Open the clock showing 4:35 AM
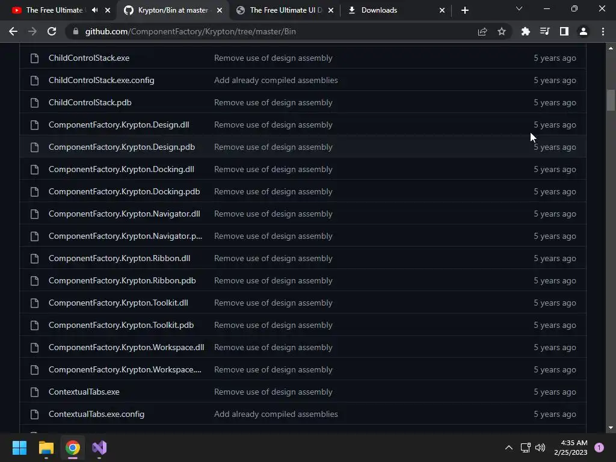Viewport: 616px width, 462px height. (571, 448)
